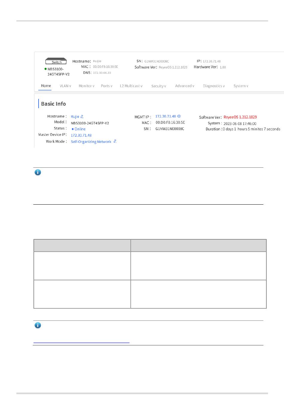The width and height of the screenshot is (284, 412).
Task: Select model text NBS3100-24GT4SFP-V2 in Basic Info
Action: [x=90, y=123]
